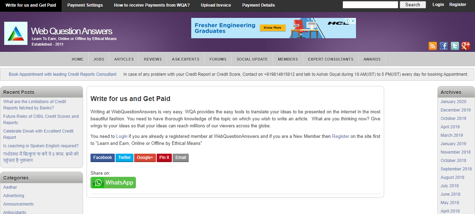475x214 pixels.
Task: Click Book Appointment with leading Credit Reports Consultant
Action: [63, 74]
